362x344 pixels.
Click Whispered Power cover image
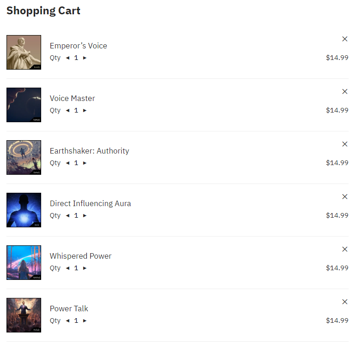coord(24,262)
